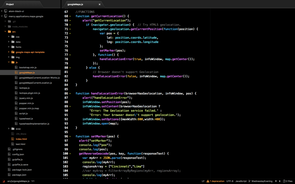The image size is (295, 184).
Task: Click the index.html file icon
Action: [x=13, y=139]
